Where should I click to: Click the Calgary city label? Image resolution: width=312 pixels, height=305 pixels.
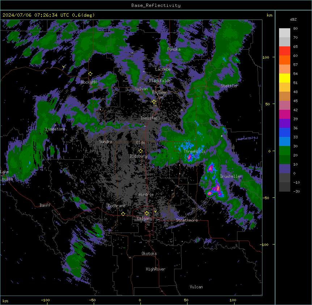(145, 218)
